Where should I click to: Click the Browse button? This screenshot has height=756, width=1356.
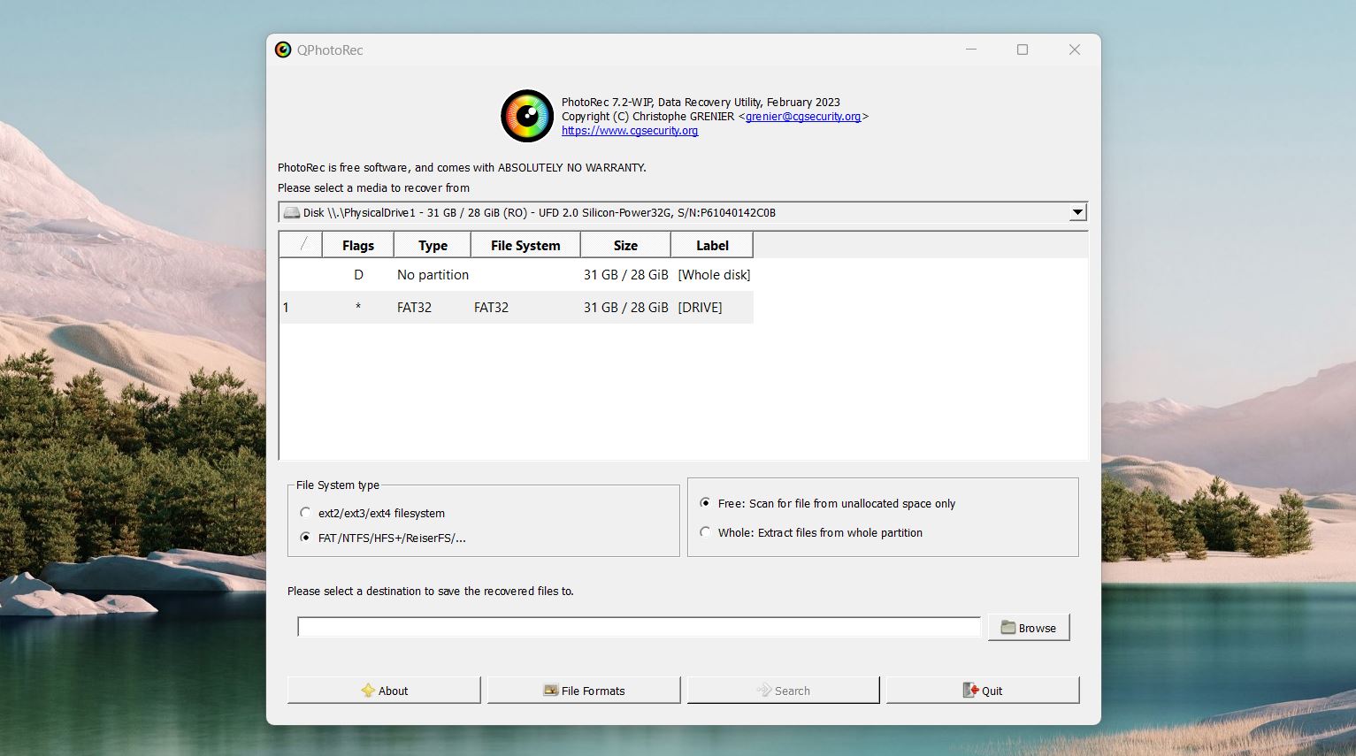(x=1029, y=628)
